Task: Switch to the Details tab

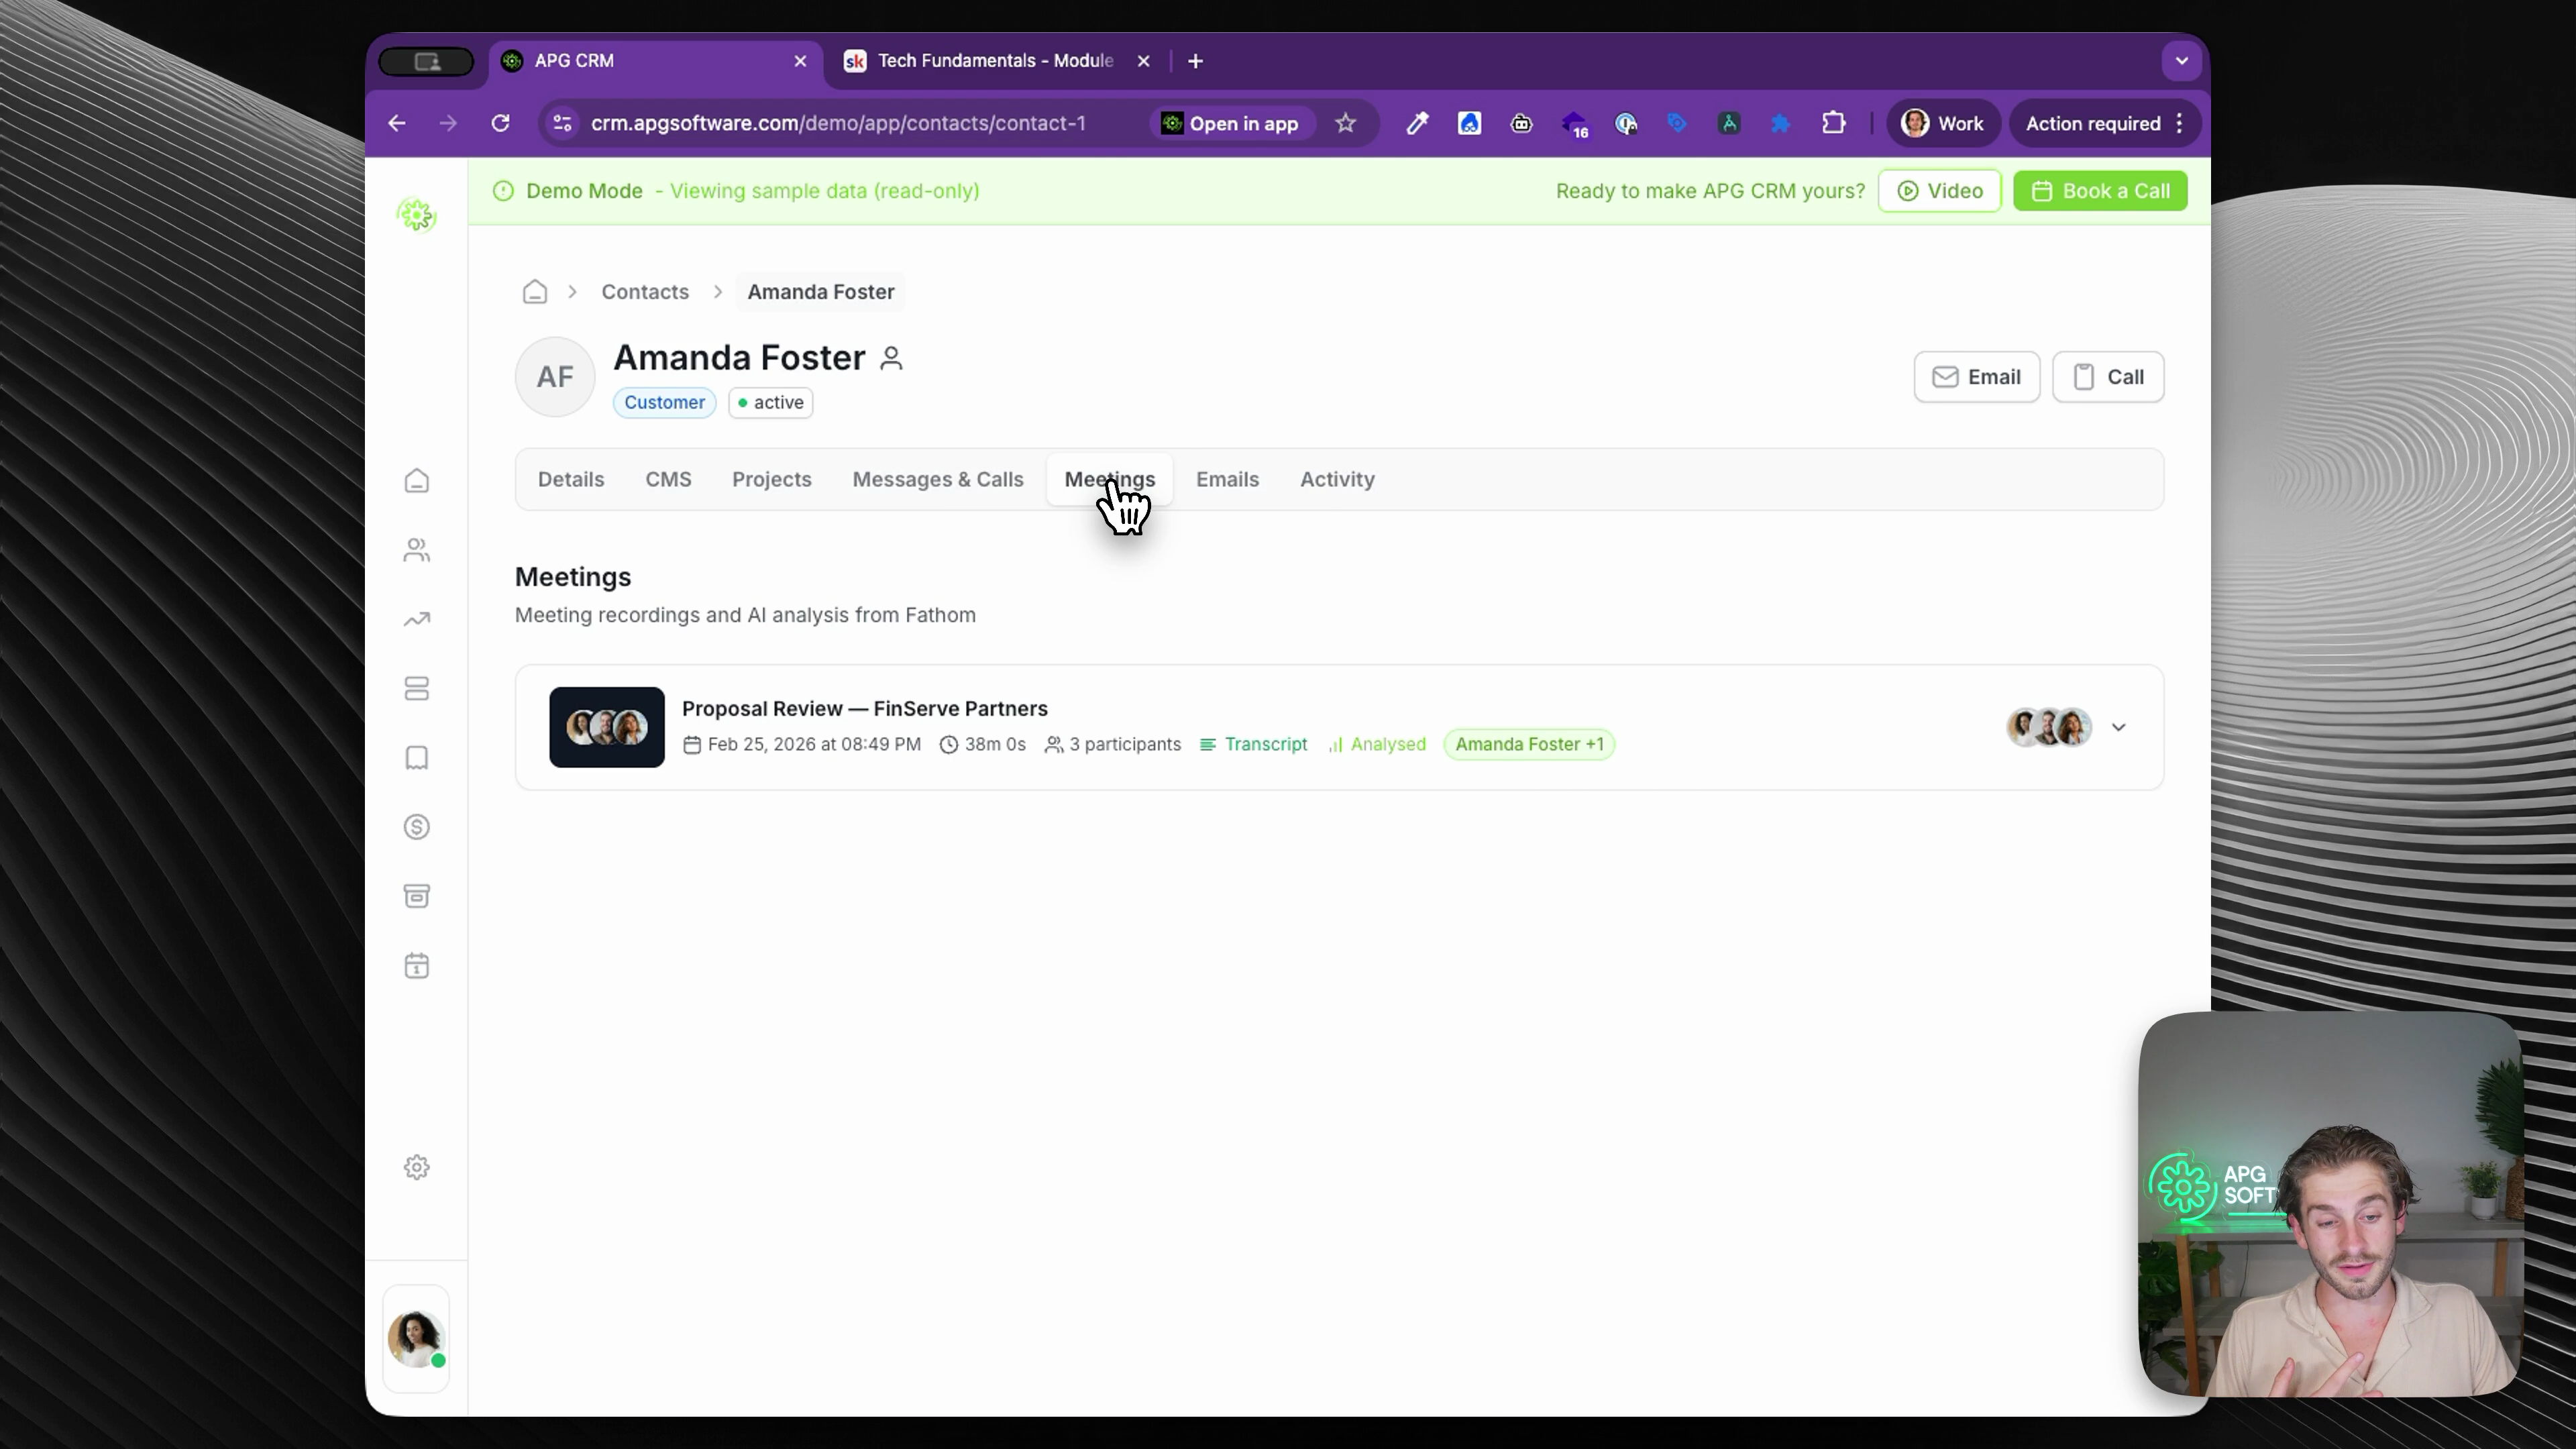Action: [x=571, y=479]
